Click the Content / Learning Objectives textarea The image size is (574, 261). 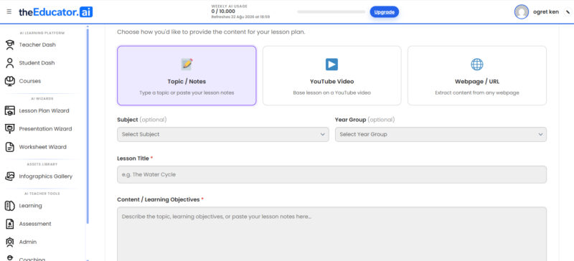(x=331, y=234)
